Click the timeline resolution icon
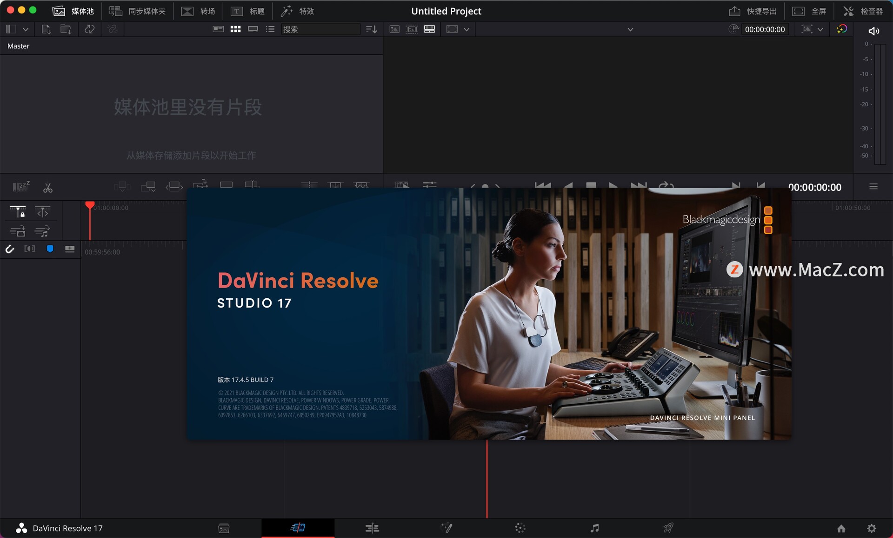This screenshot has width=893, height=538. [x=807, y=29]
